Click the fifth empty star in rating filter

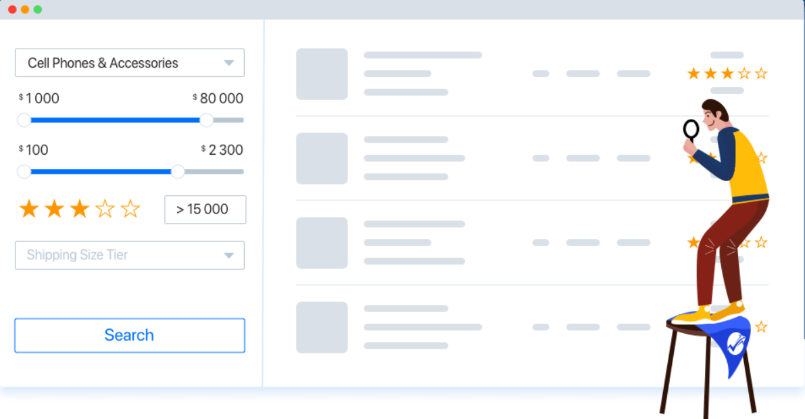pyautogui.click(x=130, y=209)
